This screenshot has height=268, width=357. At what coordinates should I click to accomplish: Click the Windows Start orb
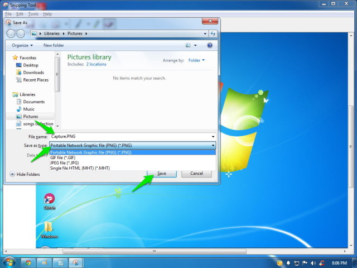coord(9,262)
